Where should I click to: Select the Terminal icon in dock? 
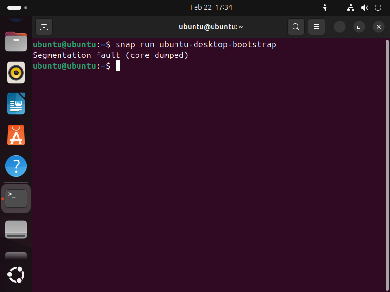click(x=16, y=198)
